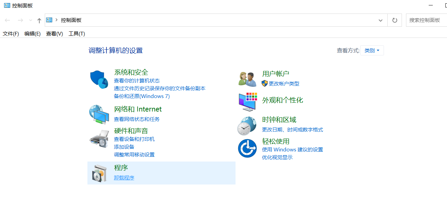Open the 查看(V) menu
The width and height of the screenshot is (447, 220).
tap(55, 33)
